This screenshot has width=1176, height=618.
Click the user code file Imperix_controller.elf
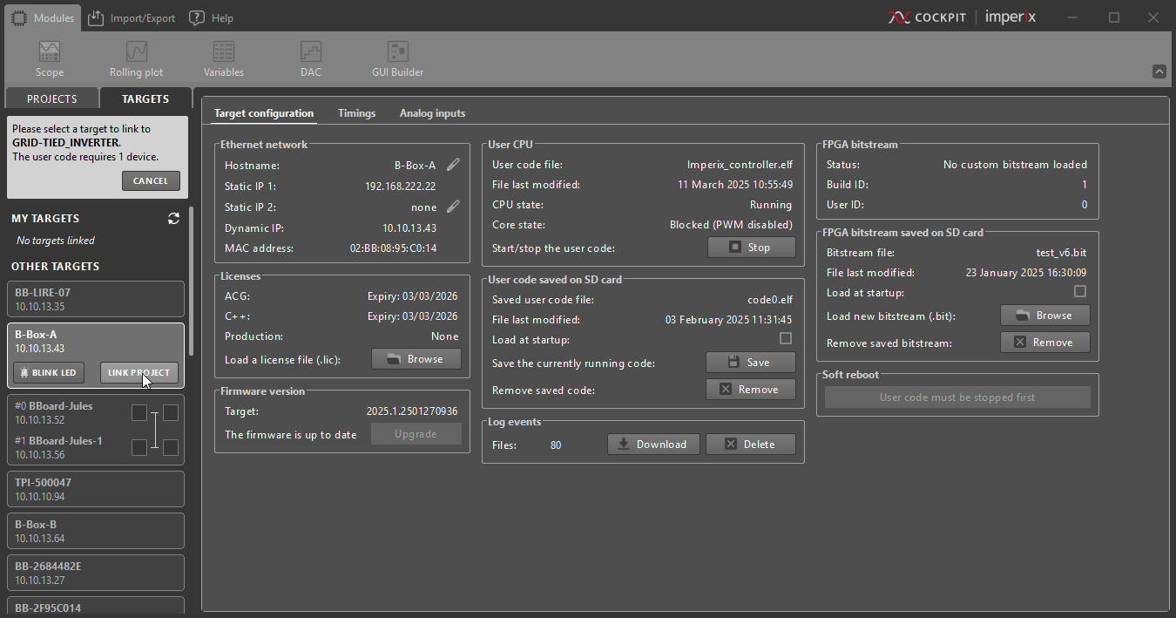point(740,165)
